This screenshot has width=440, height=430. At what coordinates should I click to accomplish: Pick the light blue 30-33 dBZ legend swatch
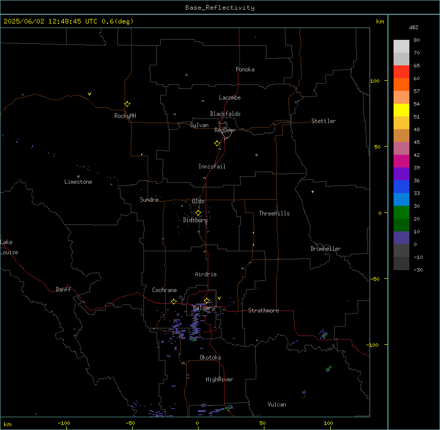(x=401, y=199)
